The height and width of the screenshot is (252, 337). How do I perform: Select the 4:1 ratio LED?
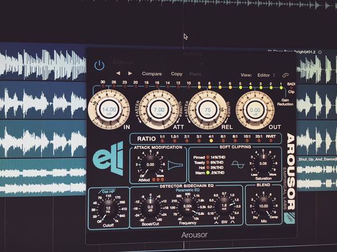(211, 141)
